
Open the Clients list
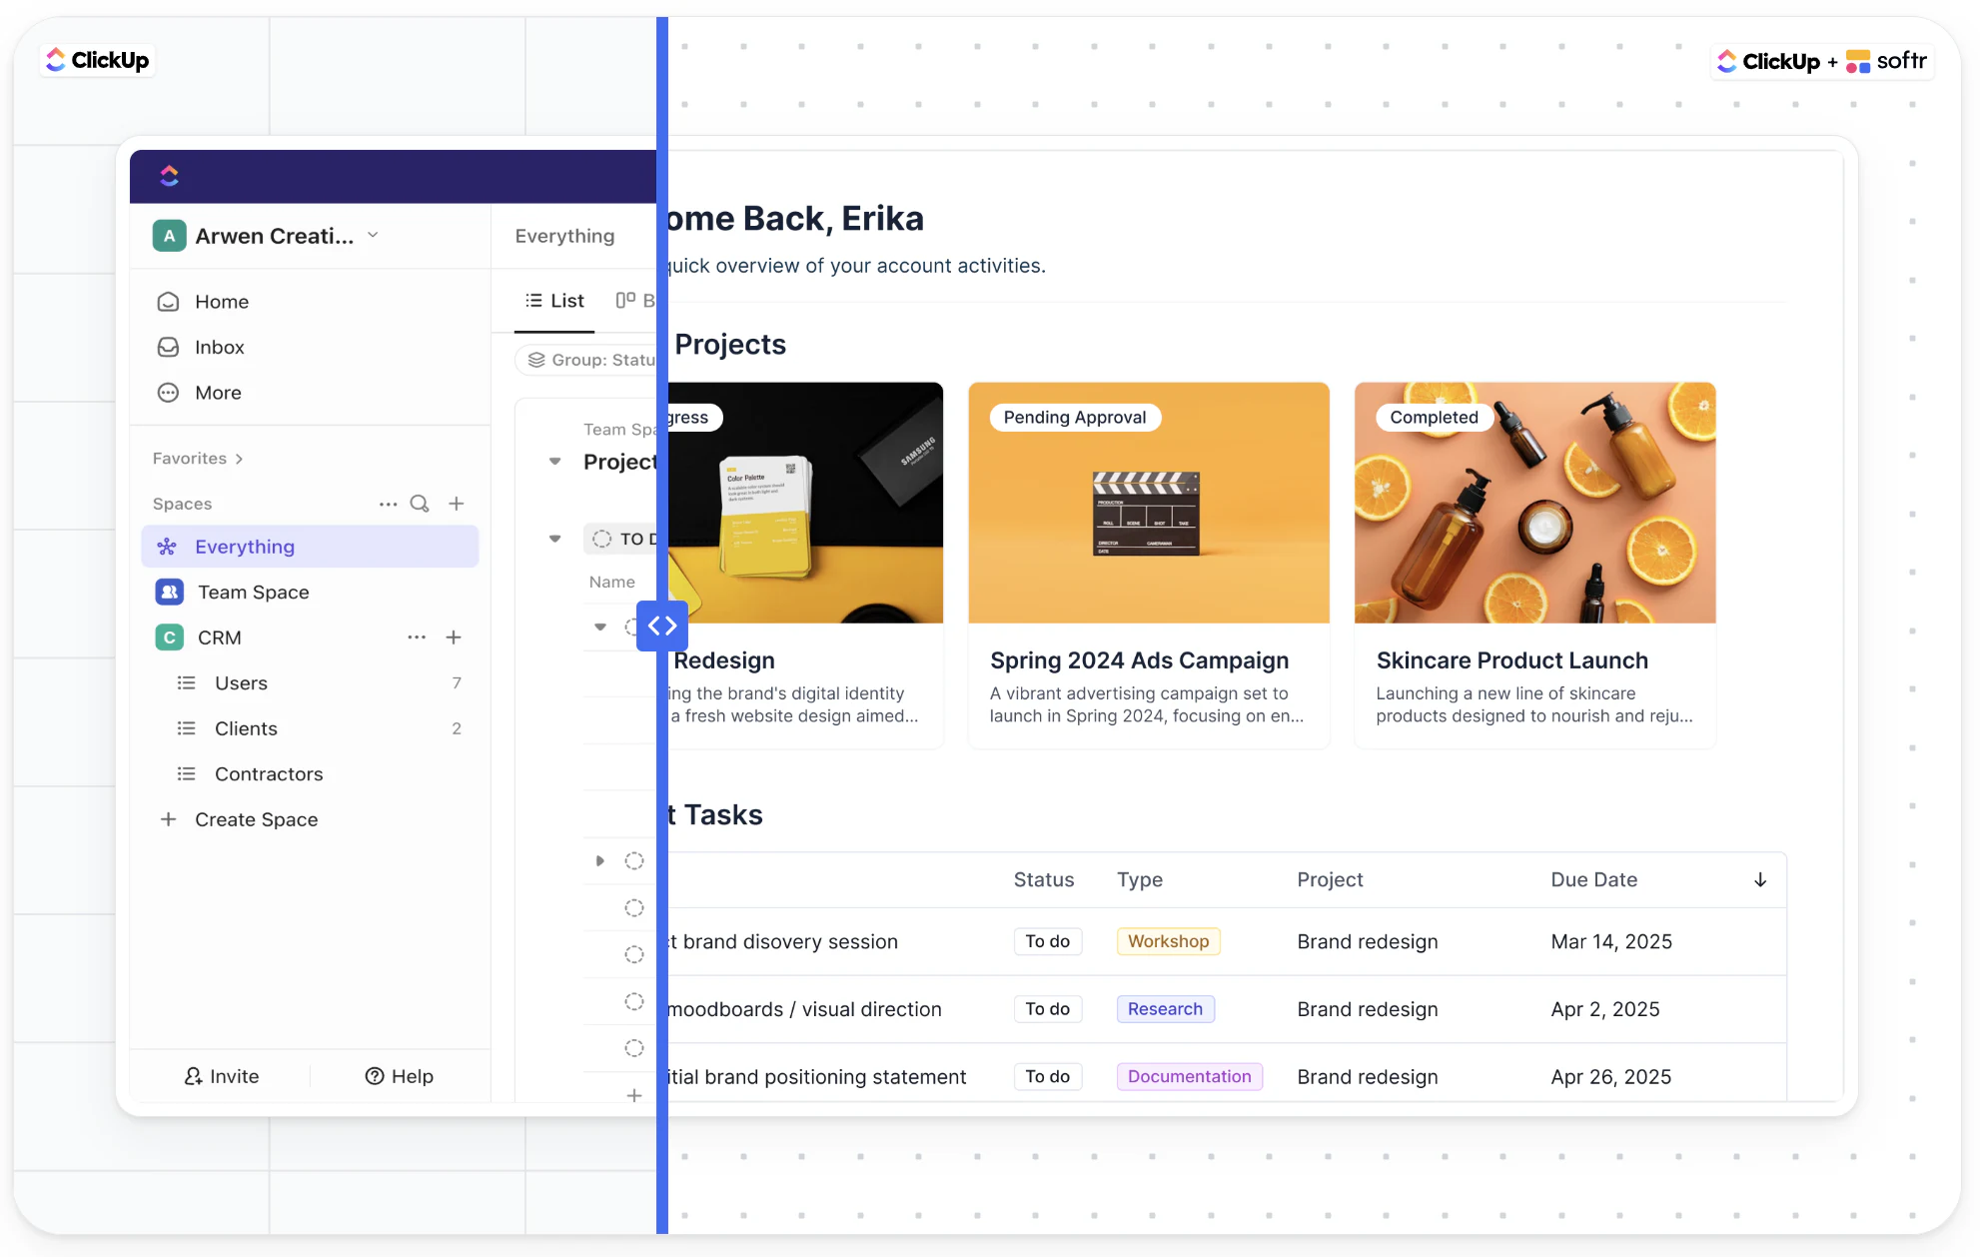pyautogui.click(x=246, y=728)
